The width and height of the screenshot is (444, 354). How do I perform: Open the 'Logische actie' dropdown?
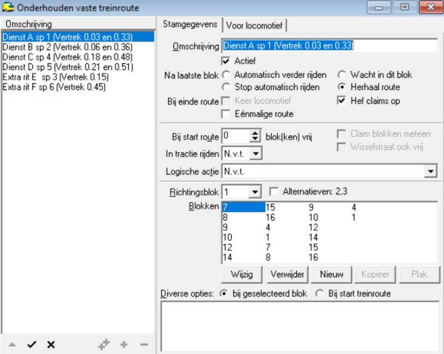[x=431, y=171]
